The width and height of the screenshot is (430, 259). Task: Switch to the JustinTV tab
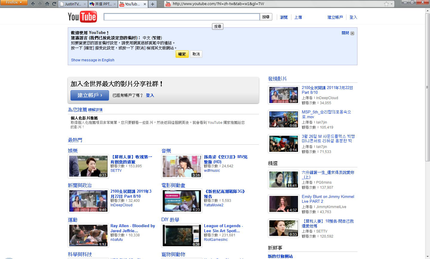[73, 4]
